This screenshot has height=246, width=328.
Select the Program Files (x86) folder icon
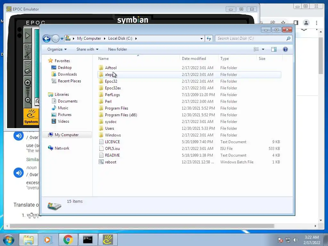click(x=101, y=115)
